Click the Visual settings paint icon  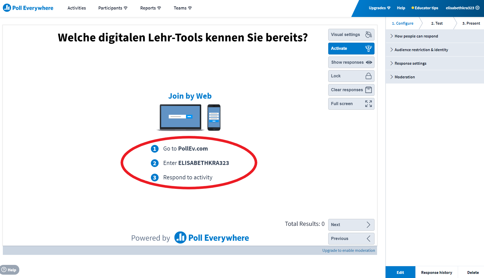tap(368, 35)
